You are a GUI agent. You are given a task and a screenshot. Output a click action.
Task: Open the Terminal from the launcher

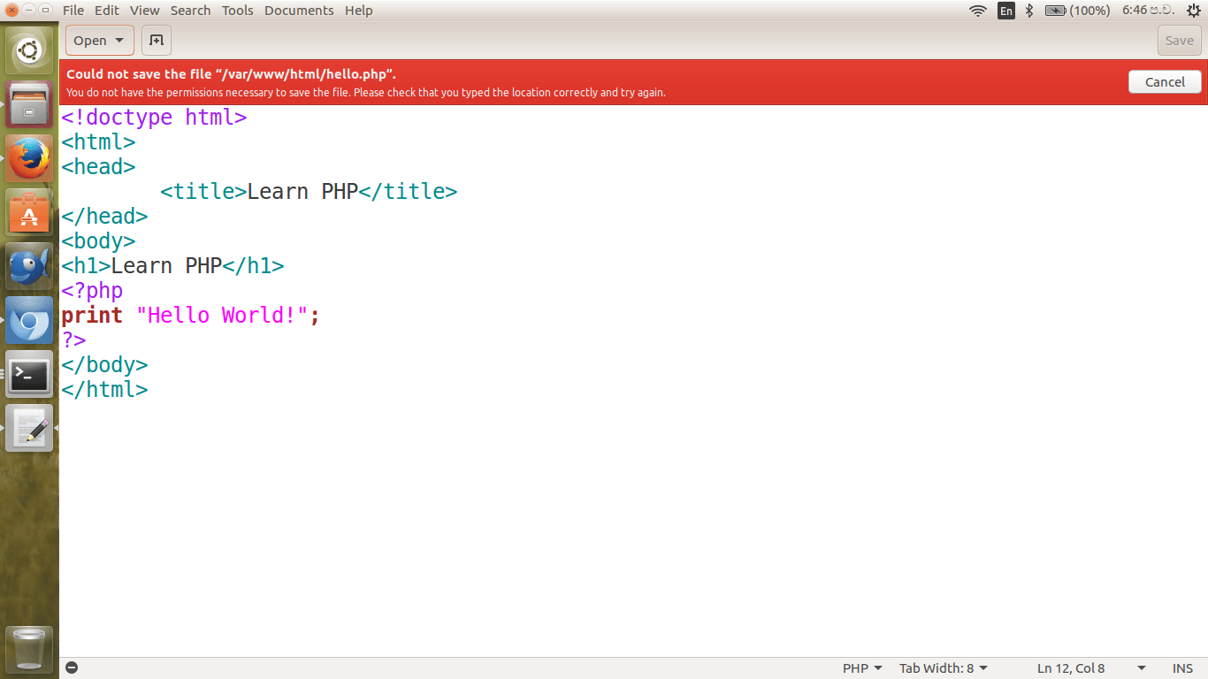tap(29, 375)
